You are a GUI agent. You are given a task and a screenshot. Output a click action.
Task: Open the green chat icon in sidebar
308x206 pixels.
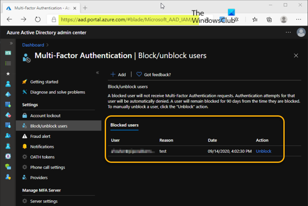[8, 166]
